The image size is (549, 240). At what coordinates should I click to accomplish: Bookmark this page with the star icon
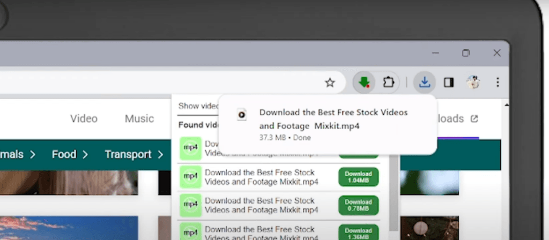pos(330,83)
